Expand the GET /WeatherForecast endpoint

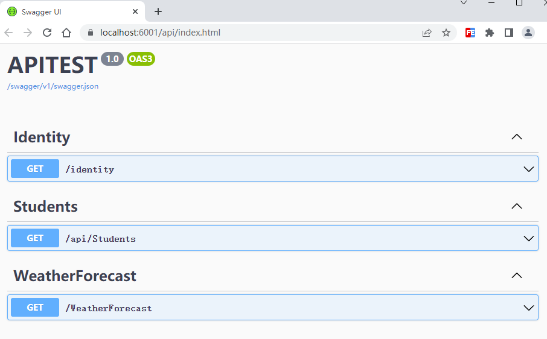(x=529, y=308)
